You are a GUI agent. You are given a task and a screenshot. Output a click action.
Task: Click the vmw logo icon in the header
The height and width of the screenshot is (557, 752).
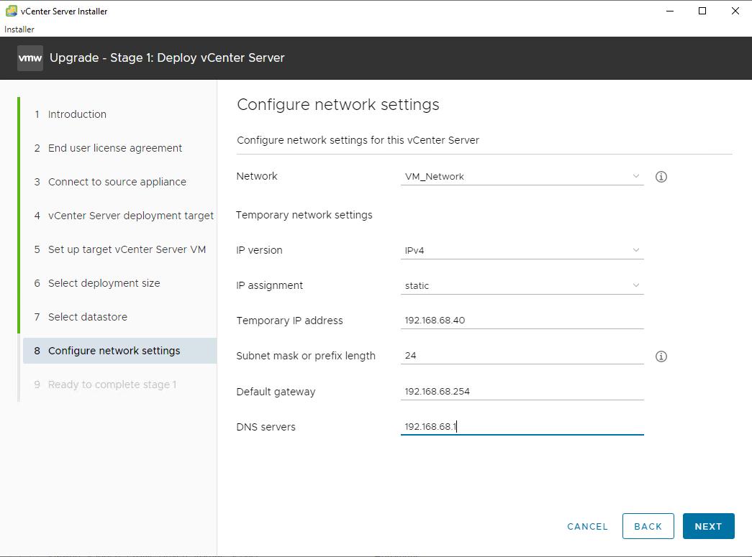click(x=30, y=57)
